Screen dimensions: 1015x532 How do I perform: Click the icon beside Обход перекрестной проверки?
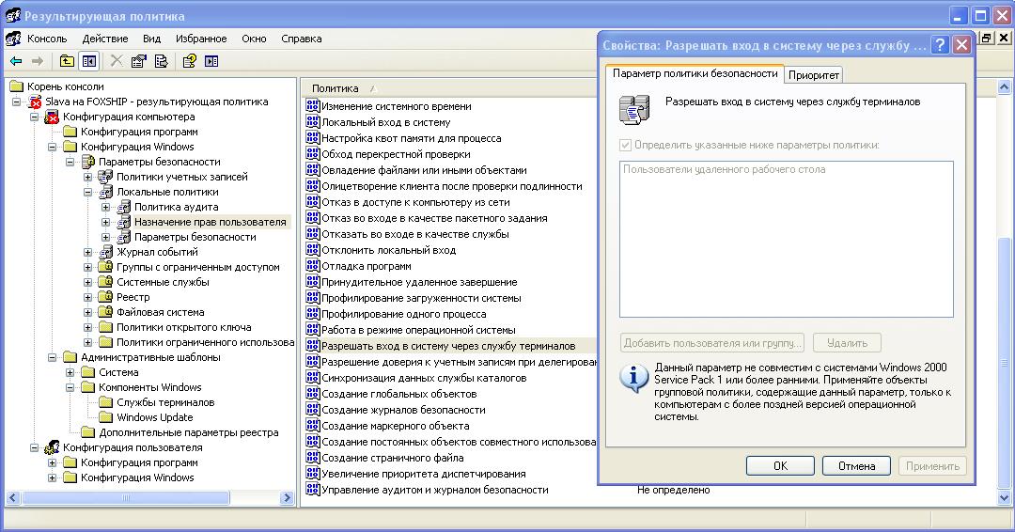click(313, 153)
